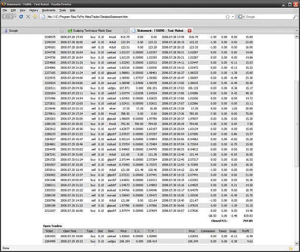Open the Edit menu
Image resolution: width=300 pixels, height=252 pixels.
(x=13, y=11)
